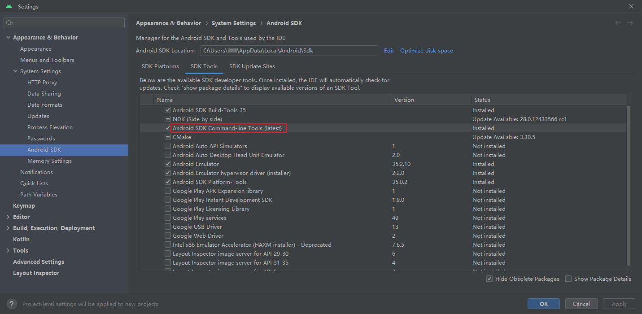Viewport: 642px width, 314px height.
Task: Check Google Web Driver checkbox
Action: coord(168,235)
